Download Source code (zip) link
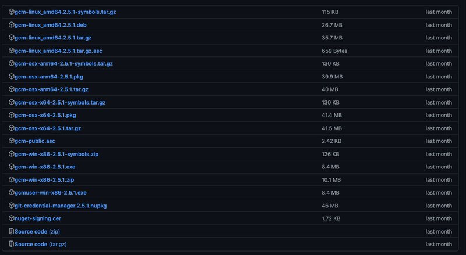Screen dimensions: 466x255 point(31,231)
